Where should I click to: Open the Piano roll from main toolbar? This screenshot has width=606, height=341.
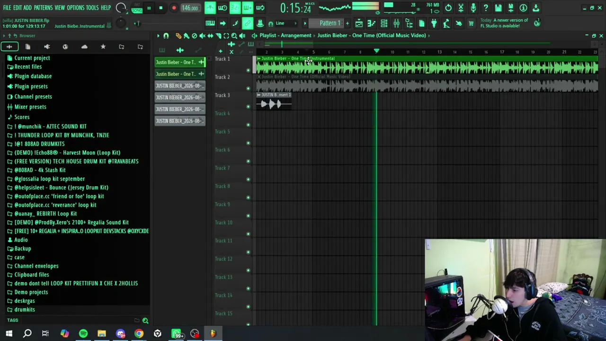(x=372, y=23)
